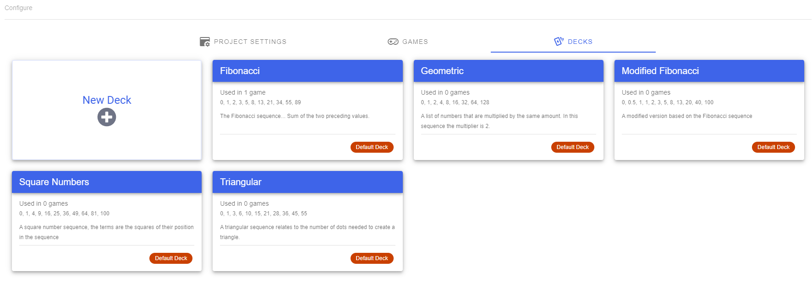Image resolution: width=812 pixels, height=283 pixels.
Task: Click the Decks cards icon
Action: 559,42
